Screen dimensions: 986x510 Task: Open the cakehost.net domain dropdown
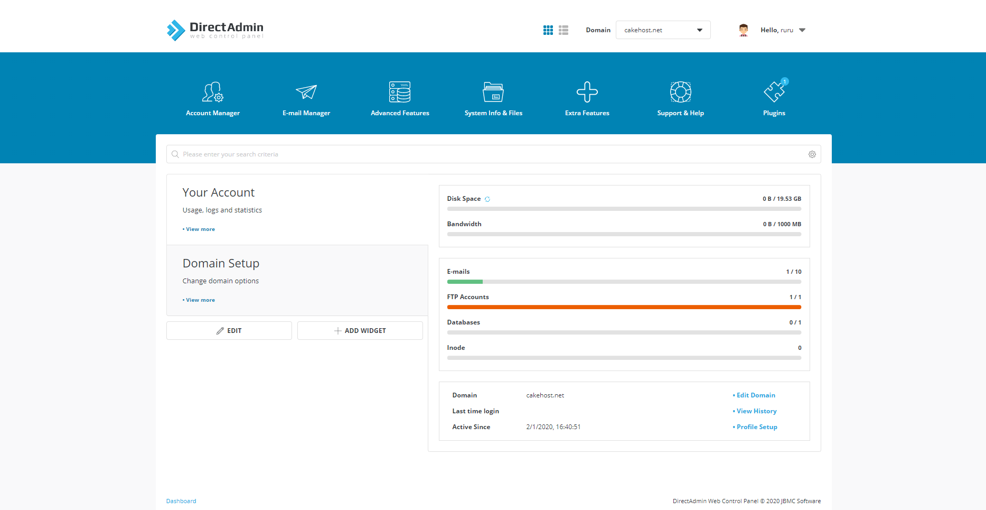pos(663,30)
